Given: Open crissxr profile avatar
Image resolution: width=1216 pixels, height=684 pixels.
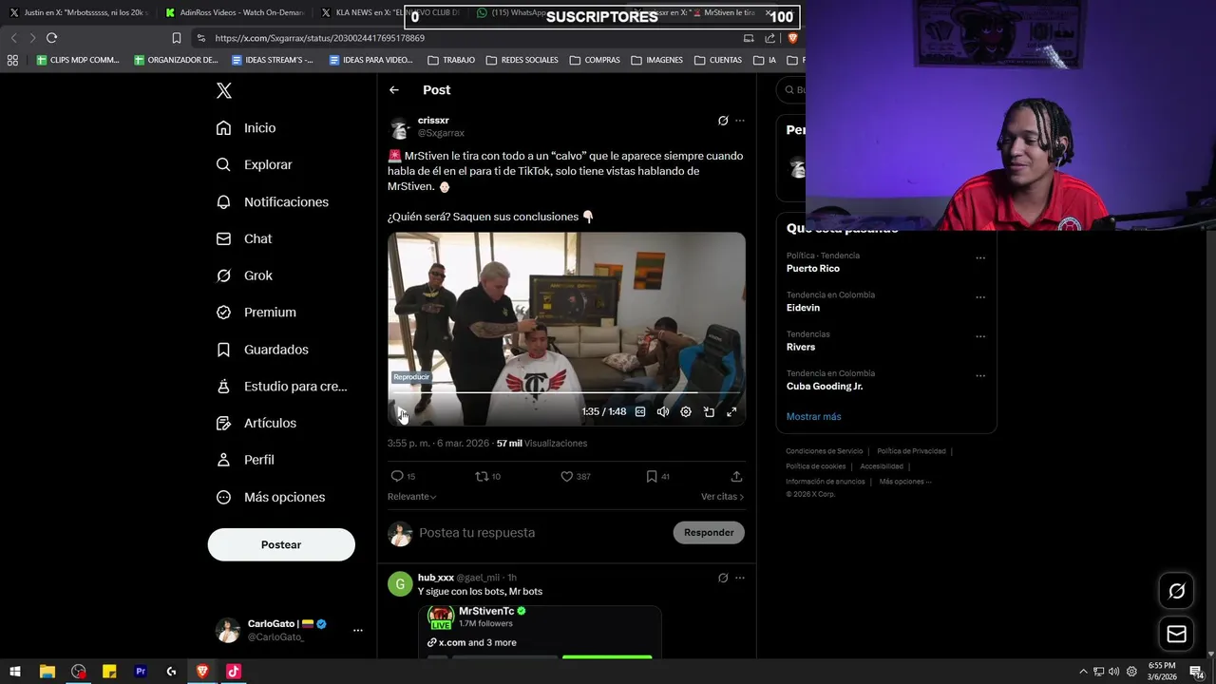Looking at the screenshot, I should point(400,128).
